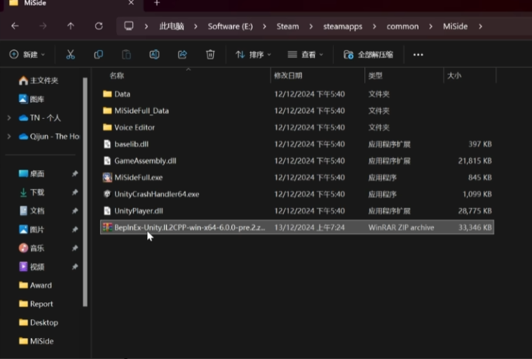
Task: Open Downloads (下载) pinned shortcut
Action: (32, 192)
